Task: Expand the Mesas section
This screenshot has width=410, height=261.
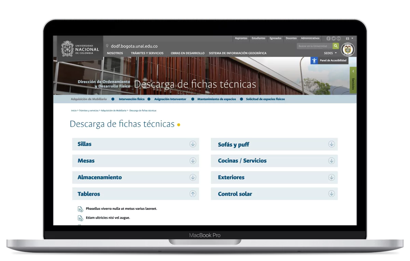Action: 136,161
